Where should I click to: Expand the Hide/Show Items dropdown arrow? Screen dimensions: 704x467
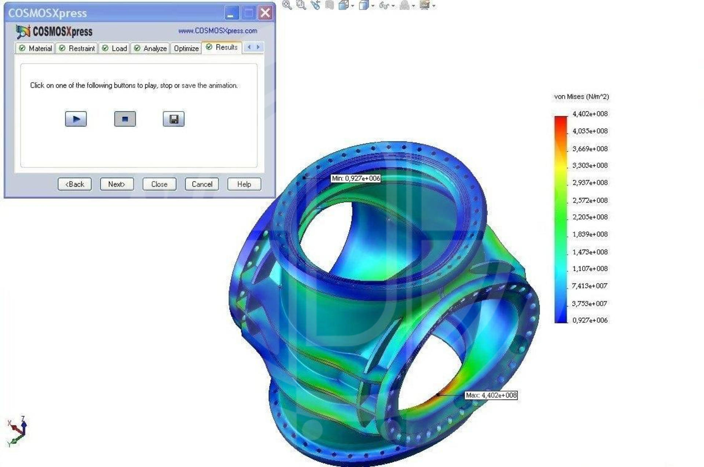pyautogui.click(x=393, y=5)
